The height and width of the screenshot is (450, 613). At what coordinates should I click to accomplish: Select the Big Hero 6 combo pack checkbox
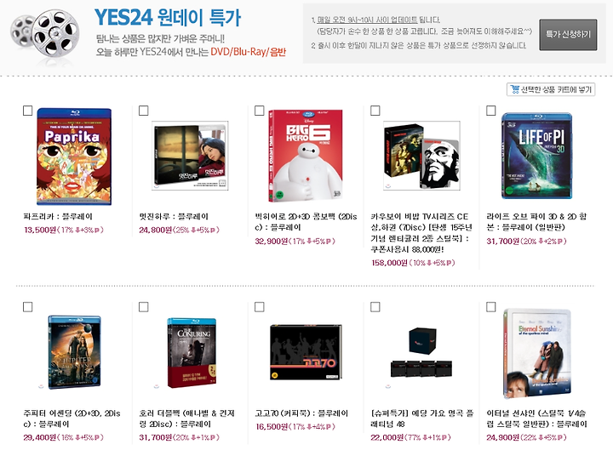(x=259, y=111)
